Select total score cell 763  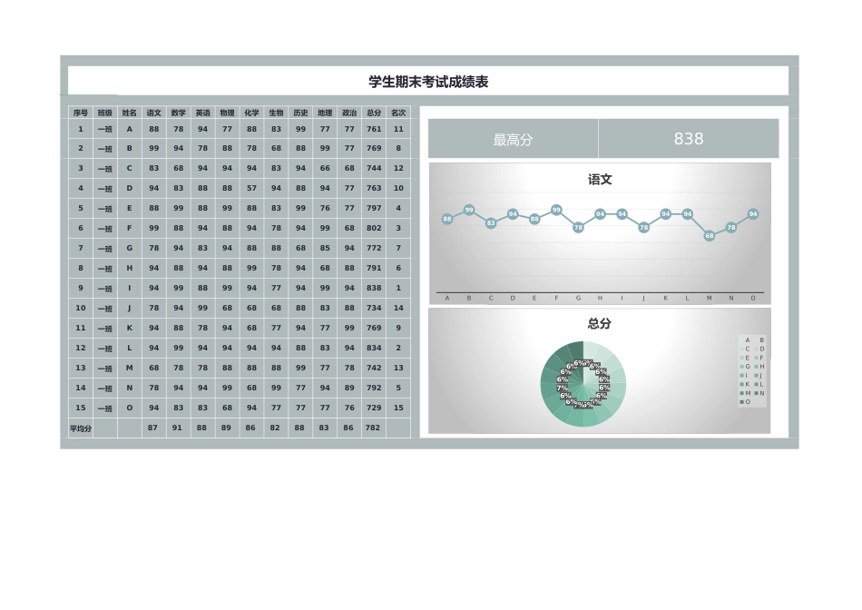click(x=374, y=188)
